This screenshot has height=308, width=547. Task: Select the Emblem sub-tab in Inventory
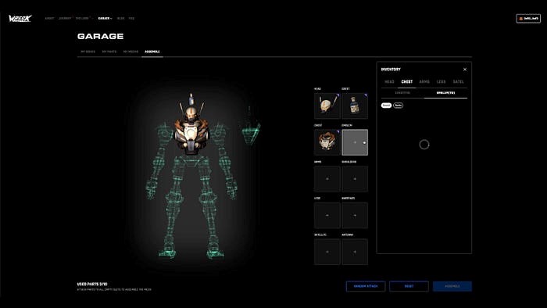(445, 93)
